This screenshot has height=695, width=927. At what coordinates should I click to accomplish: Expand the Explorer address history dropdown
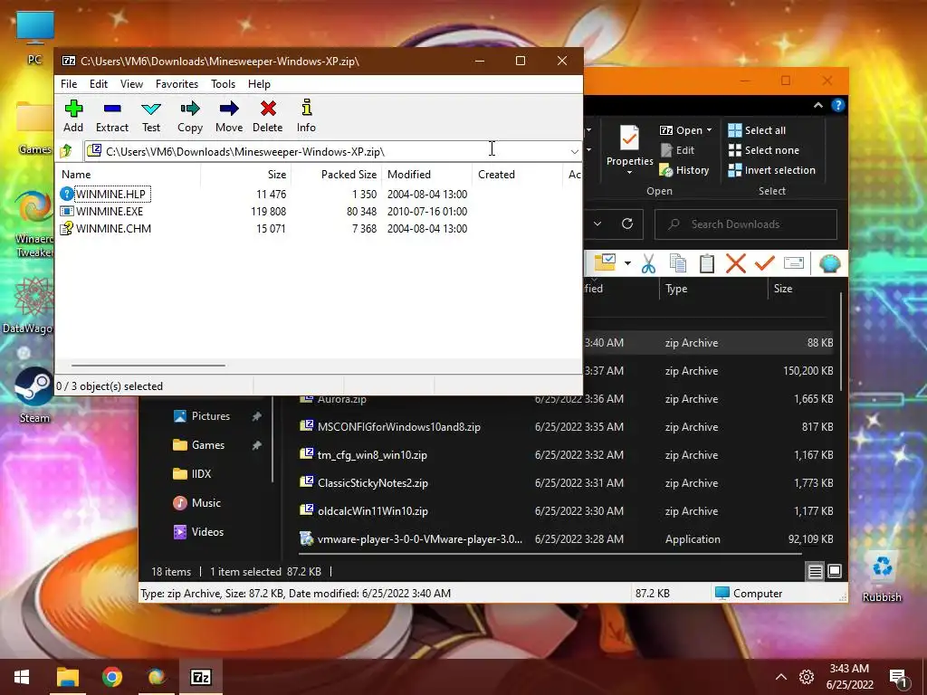597,224
